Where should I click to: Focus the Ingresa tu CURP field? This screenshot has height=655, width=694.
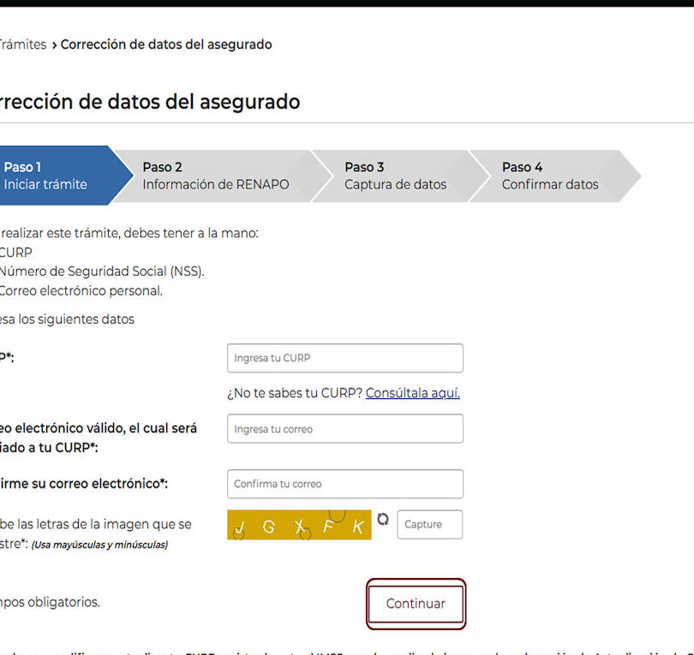pos(344,358)
